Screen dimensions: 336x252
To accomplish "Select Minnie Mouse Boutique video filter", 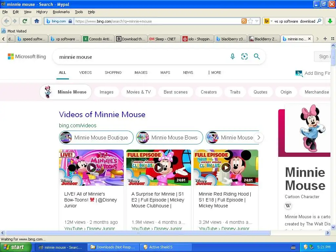I will click(x=96, y=137).
